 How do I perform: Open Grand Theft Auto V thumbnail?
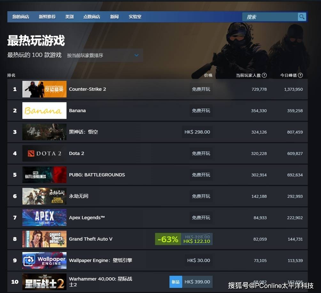[x=44, y=239]
